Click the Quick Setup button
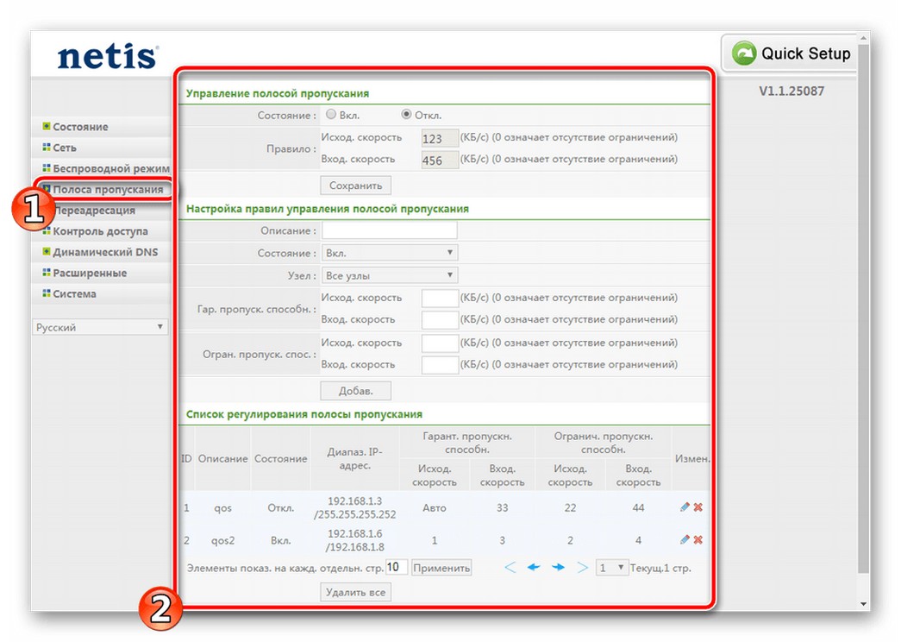This screenshot has height=642, width=901. point(790,53)
